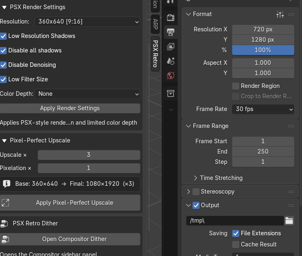This screenshot has width=302, height=256.
Task: Click the frame Step value field
Action: coord(263,162)
